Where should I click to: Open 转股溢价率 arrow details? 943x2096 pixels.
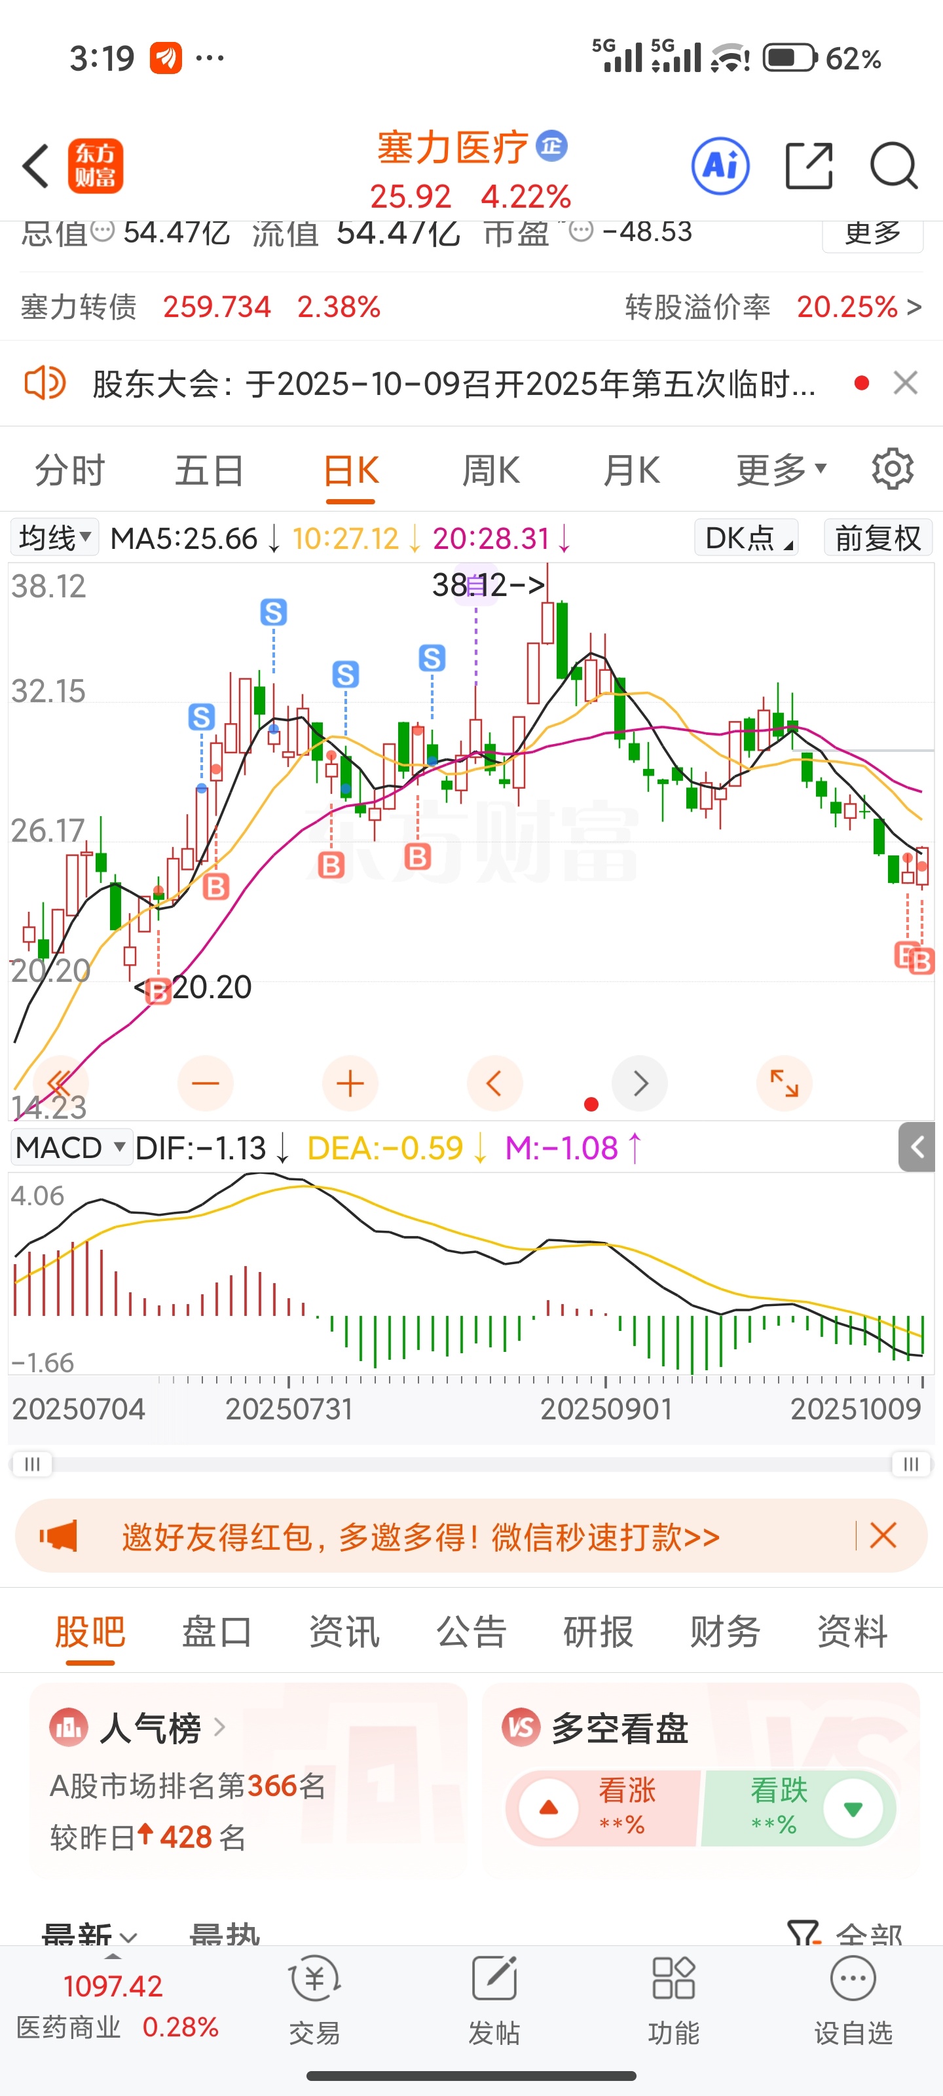[x=914, y=307]
